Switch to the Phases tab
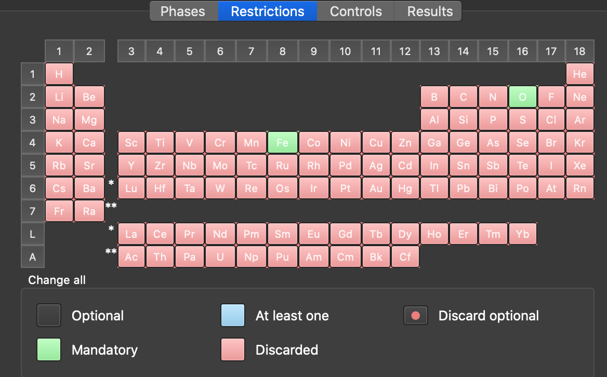The image size is (607, 377). [183, 11]
